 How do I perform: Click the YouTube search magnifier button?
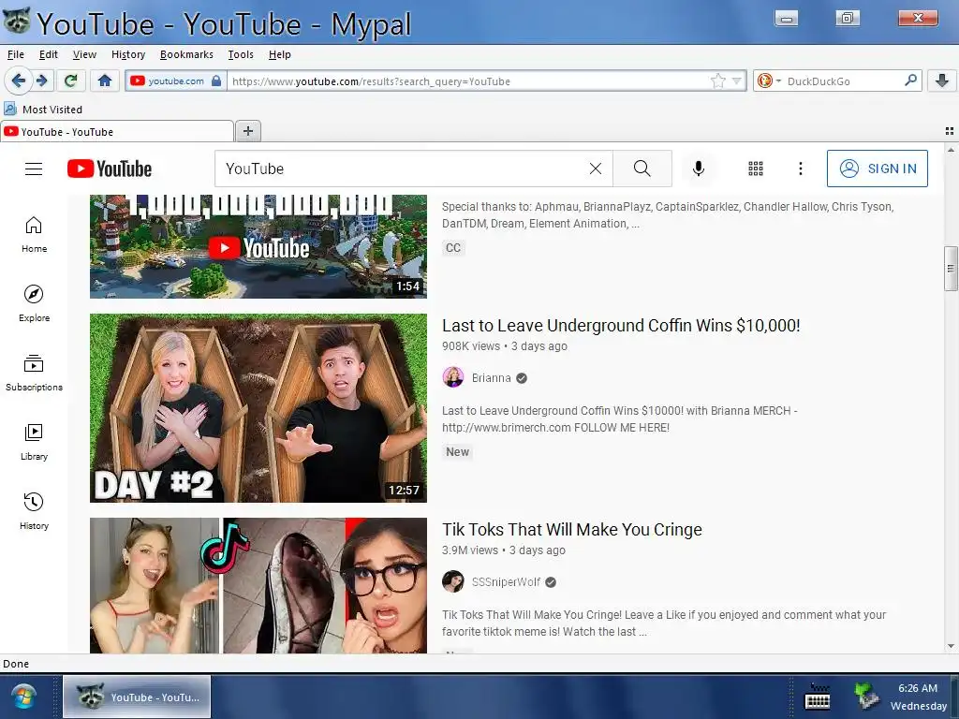point(642,169)
